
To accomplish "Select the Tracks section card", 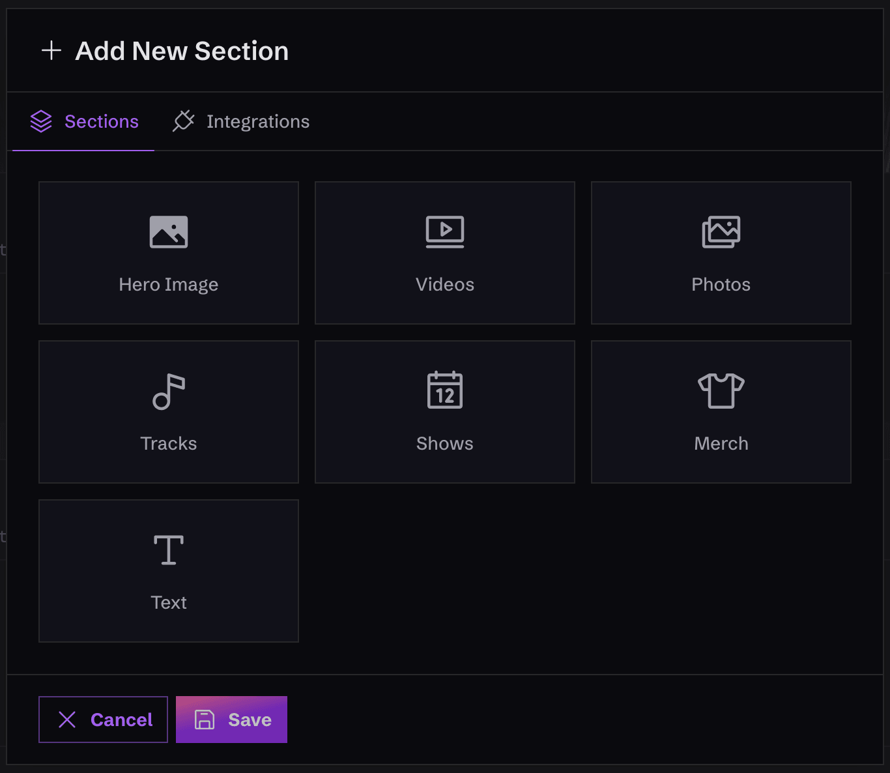I will [169, 411].
